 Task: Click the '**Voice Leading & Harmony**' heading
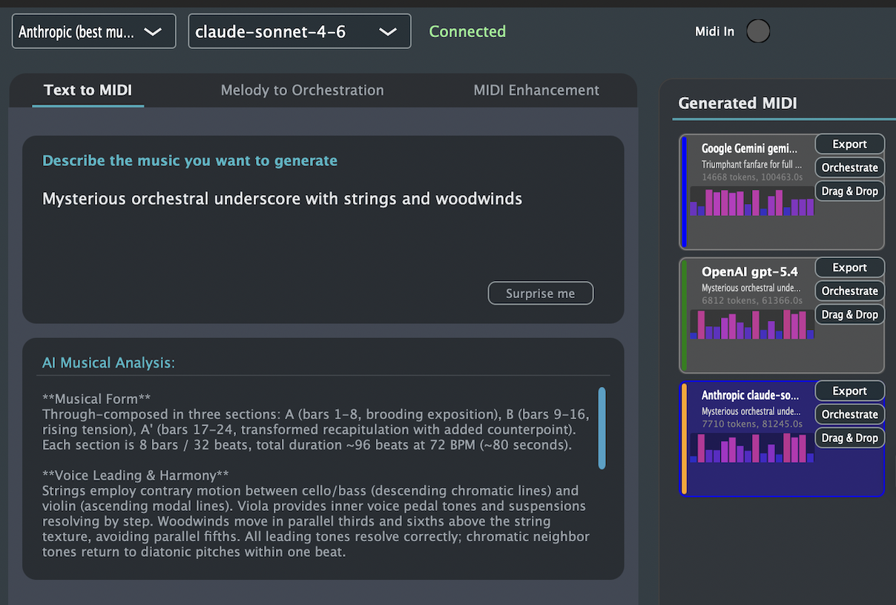135,475
